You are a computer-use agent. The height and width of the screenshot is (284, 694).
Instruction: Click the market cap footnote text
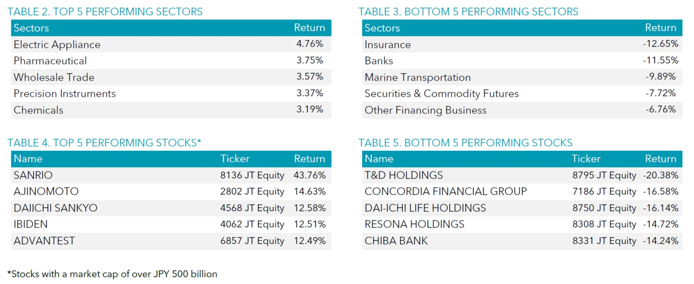pyautogui.click(x=112, y=274)
